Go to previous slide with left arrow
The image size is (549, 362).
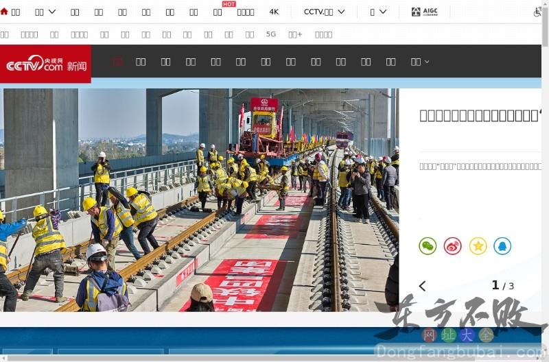pos(422,286)
